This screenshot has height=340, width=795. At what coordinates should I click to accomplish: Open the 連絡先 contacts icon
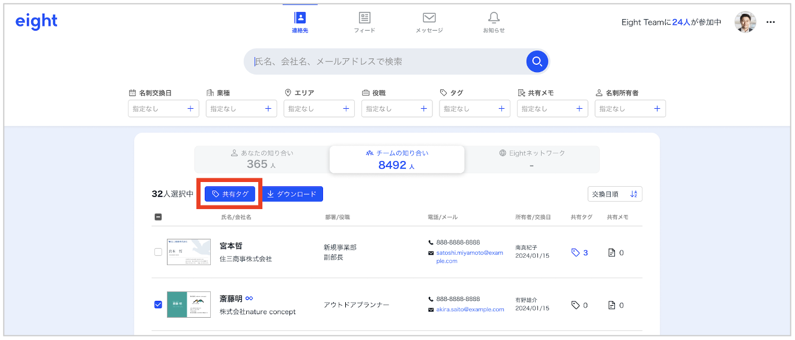click(x=300, y=18)
